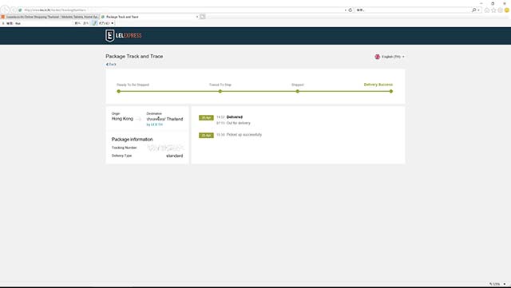Image resolution: width=511 pixels, height=288 pixels.
Task: Click the browser forward arrow
Action: point(14,10)
